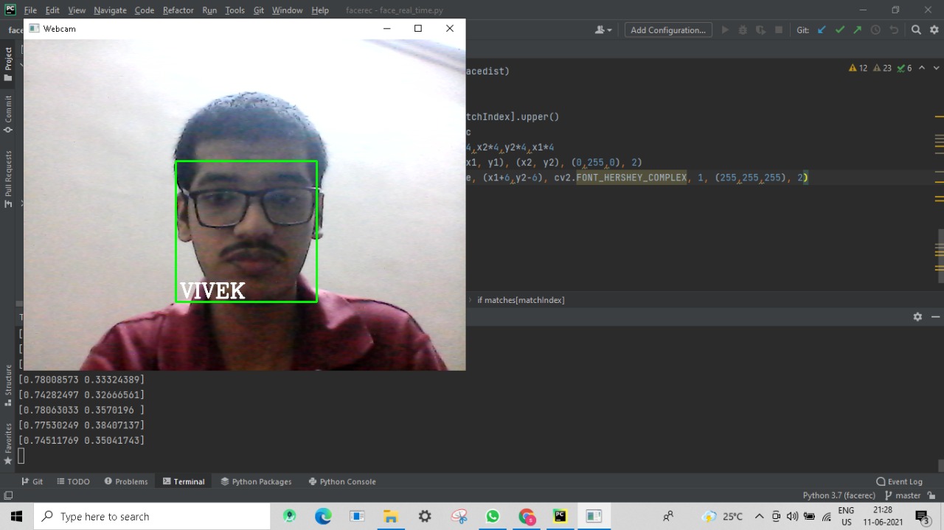Click Run with Coverage icon

click(x=760, y=30)
